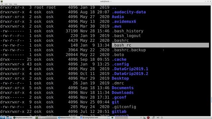Image resolution: width=212 pixels, height=119 pixels.
Task: Click the Documents directory name
Action: [x=123, y=88]
